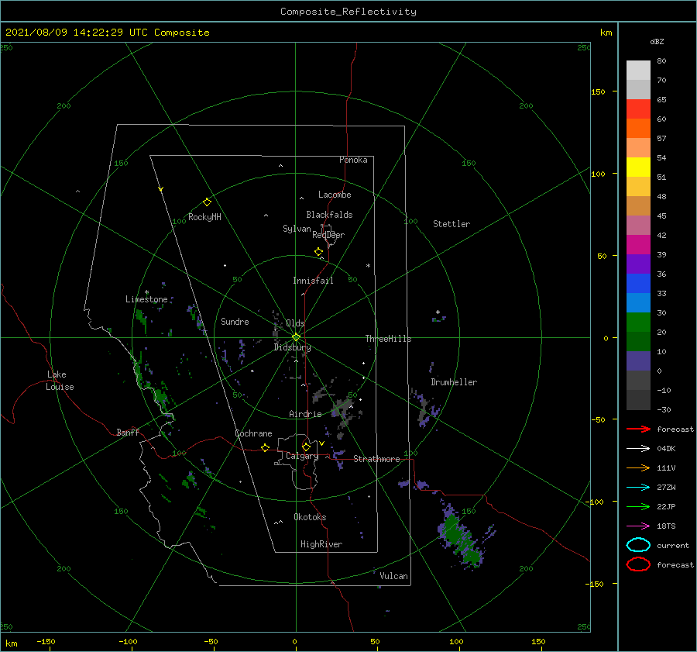Click the -30 dBZ scale value

(x=664, y=409)
